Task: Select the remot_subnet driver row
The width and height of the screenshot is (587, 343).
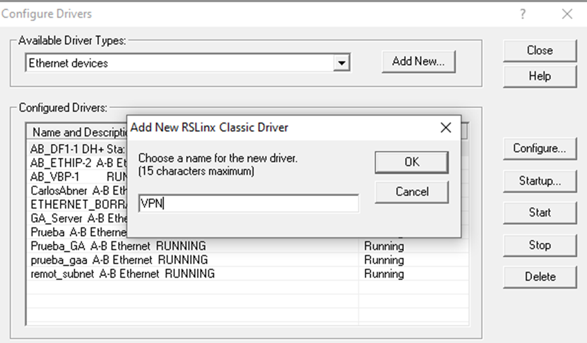Action: coord(122,274)
